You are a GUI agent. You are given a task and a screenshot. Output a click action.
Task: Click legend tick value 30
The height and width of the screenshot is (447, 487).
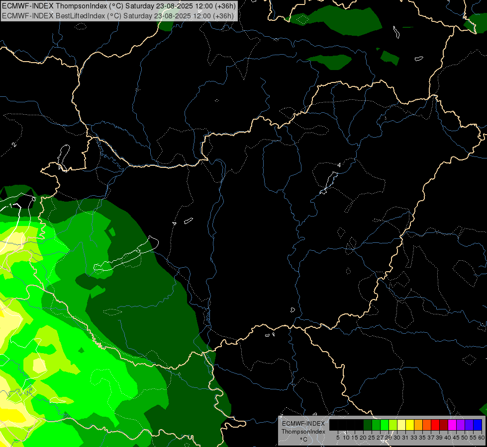click(397, 438)
